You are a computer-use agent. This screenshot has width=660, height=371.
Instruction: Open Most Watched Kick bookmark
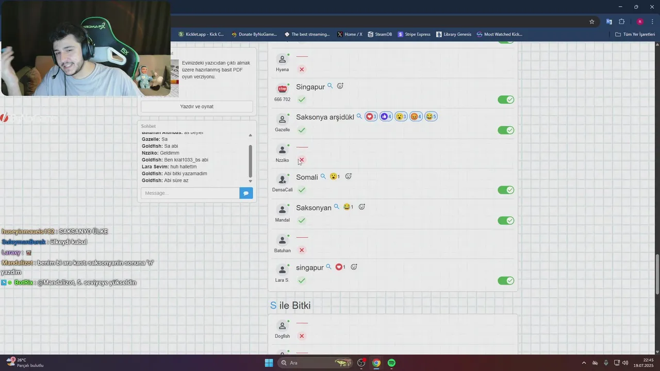(500, 35)
